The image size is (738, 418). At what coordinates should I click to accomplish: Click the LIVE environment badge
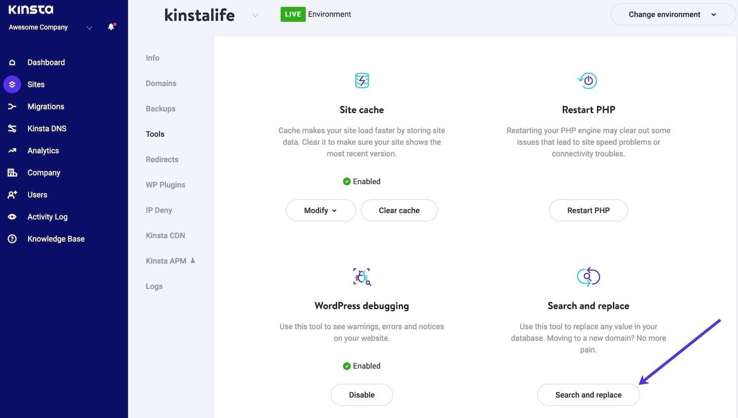coord(293,14)
